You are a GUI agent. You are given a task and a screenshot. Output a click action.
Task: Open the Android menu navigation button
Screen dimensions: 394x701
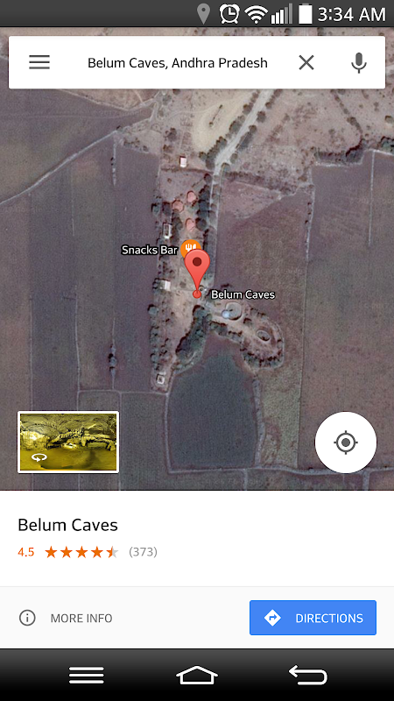pyautogui.click(x=86, y=675)
